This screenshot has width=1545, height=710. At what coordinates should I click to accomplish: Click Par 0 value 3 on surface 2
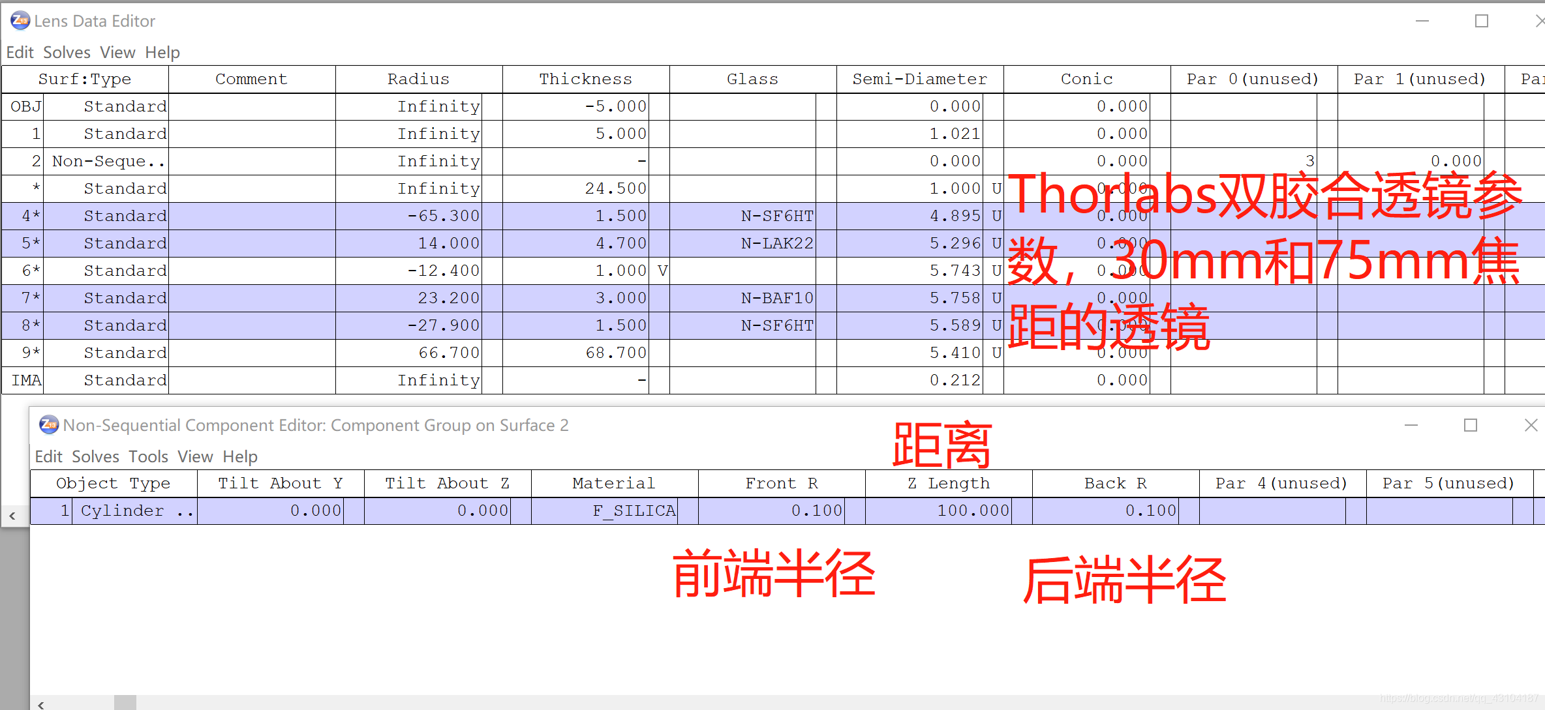pos(1244,161)
